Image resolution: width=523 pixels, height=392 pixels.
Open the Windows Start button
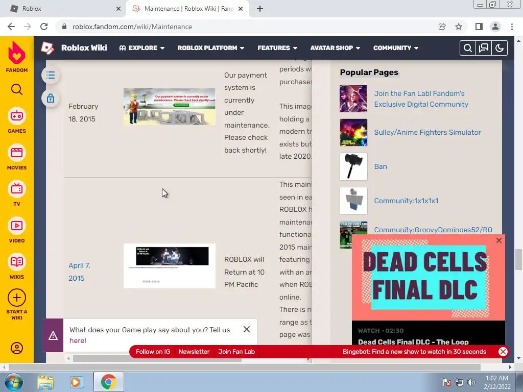[x=13, y=382]
